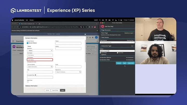Screen dimensions: 187x105
Task: Click the purple Contacts object icon
Action: click(14, 47)
